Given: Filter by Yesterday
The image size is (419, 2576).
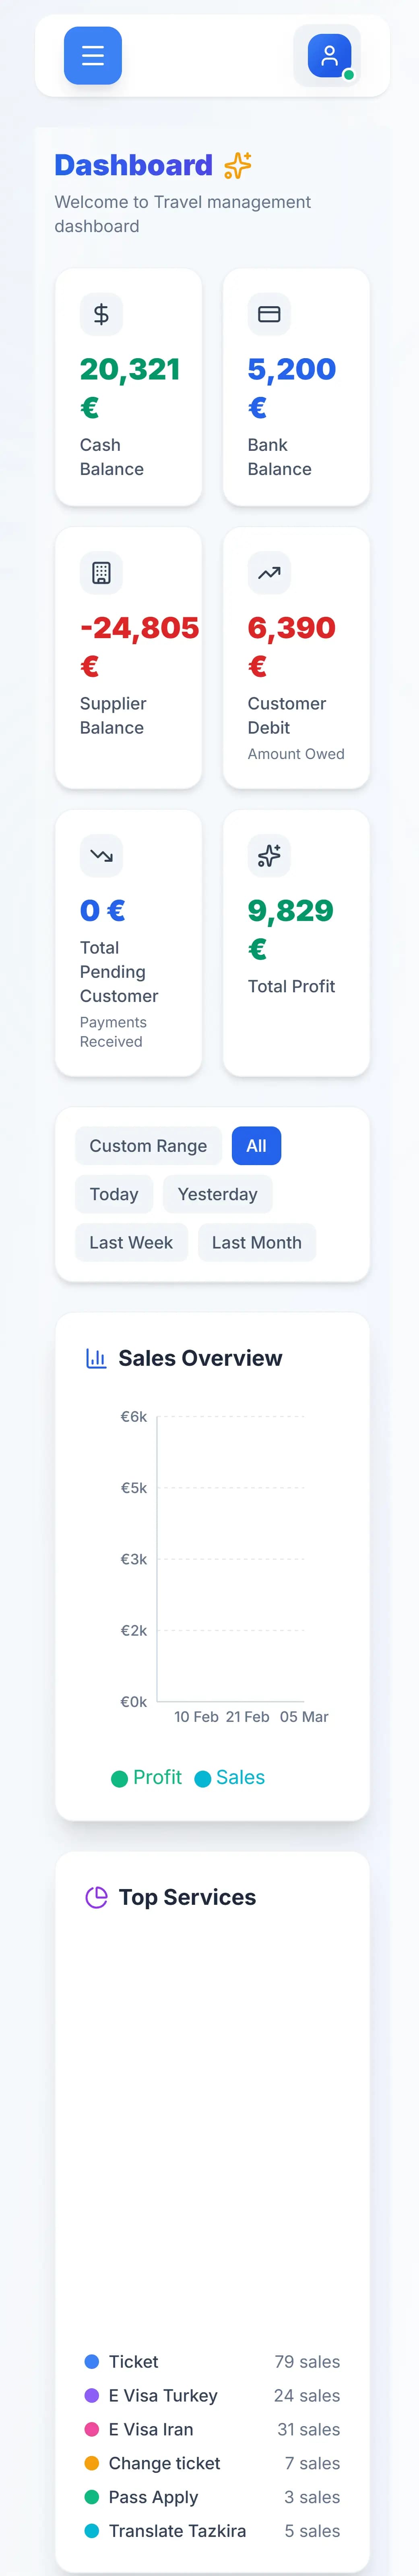Looking at the screenshot, I should coord(217,1194).
